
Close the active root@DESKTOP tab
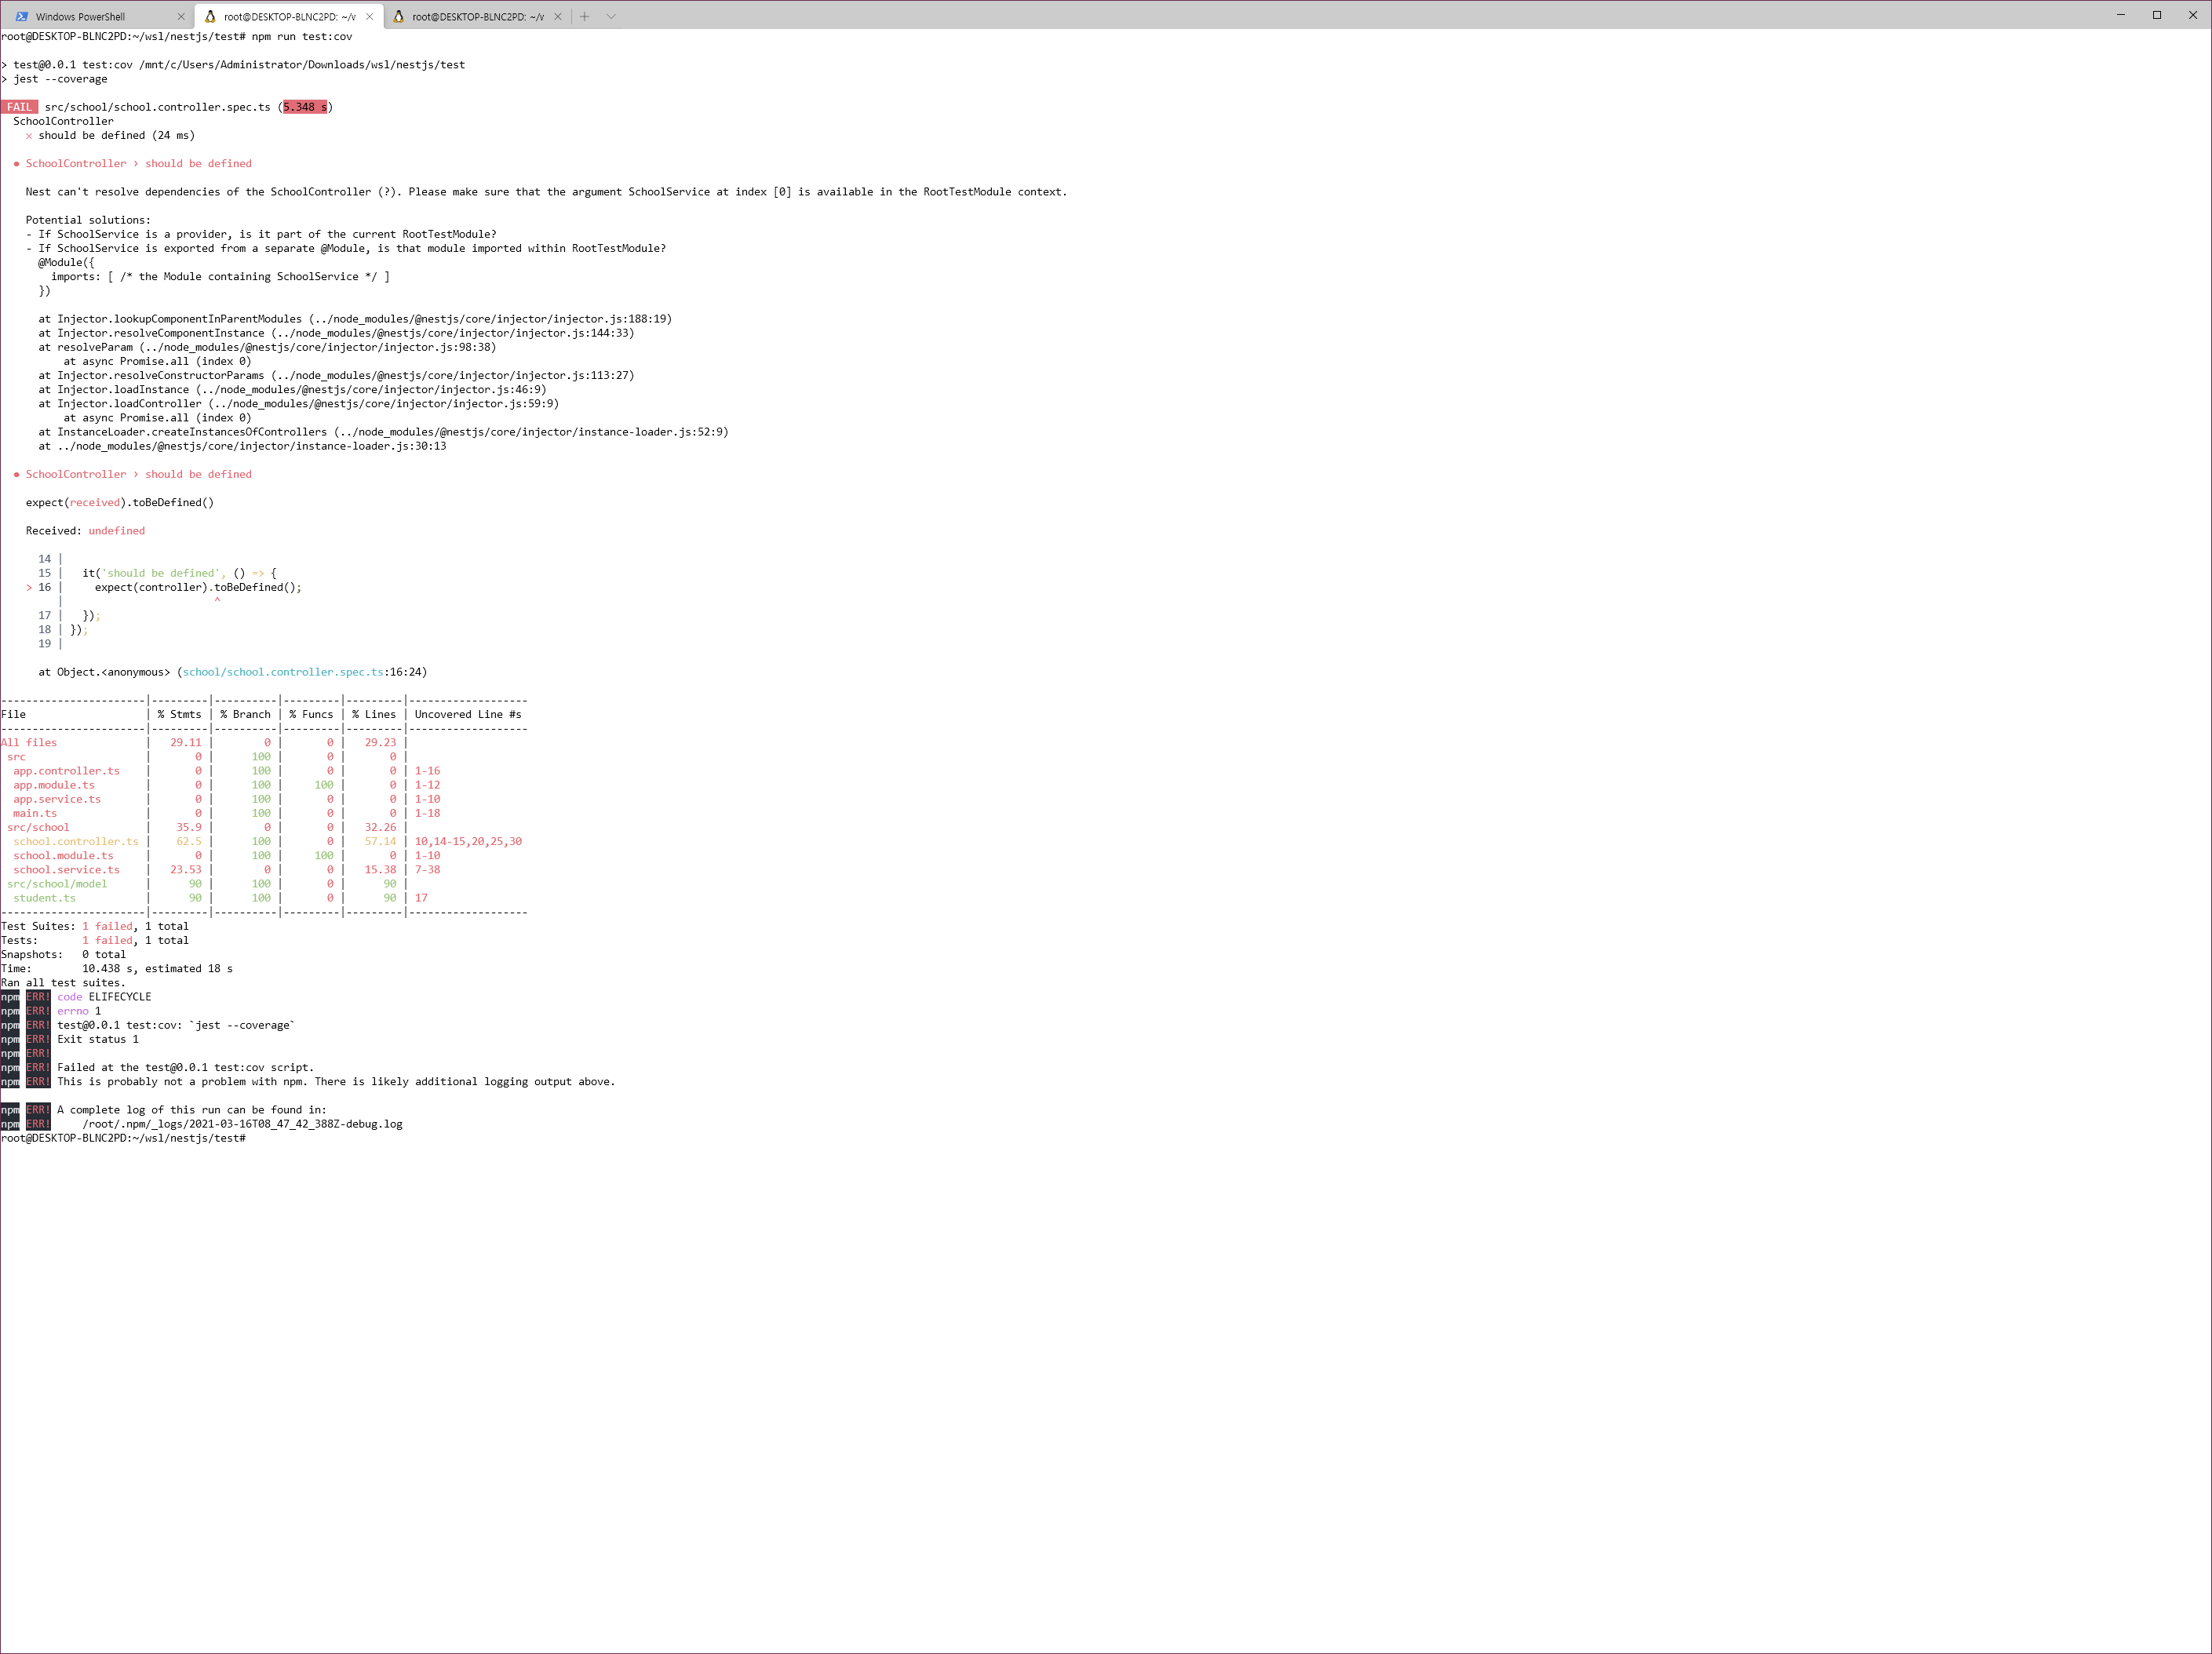370,16
